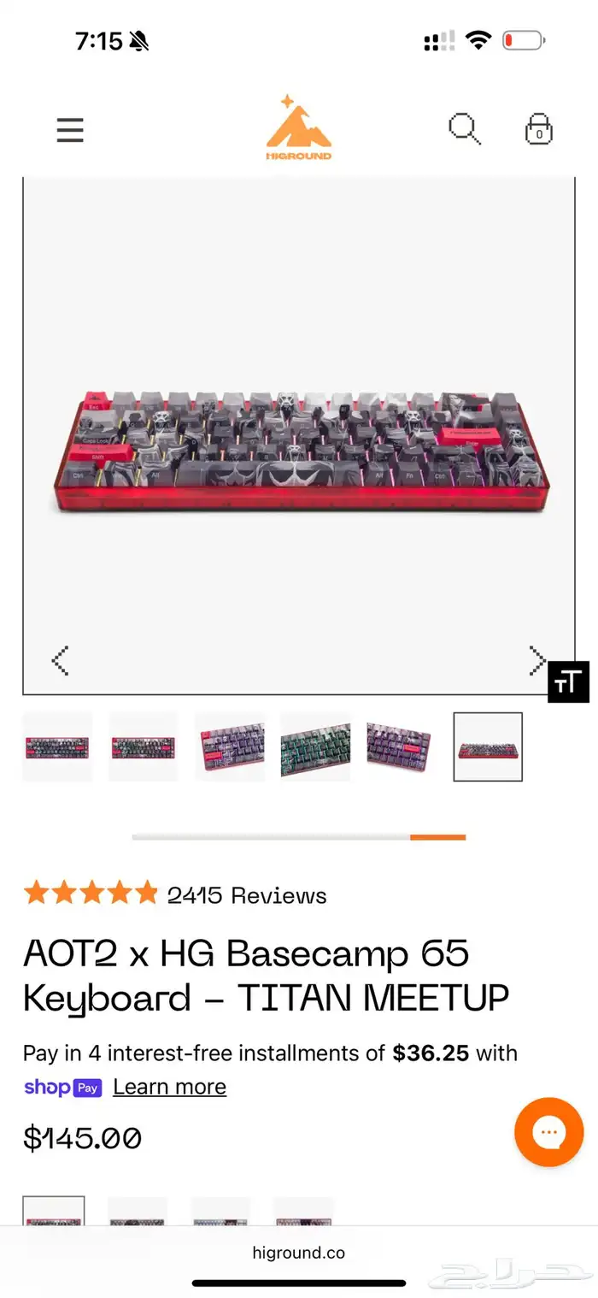Tap the black text-size accessibility icon
Screen dimensions: 598x1298
(x=568, y=681)
